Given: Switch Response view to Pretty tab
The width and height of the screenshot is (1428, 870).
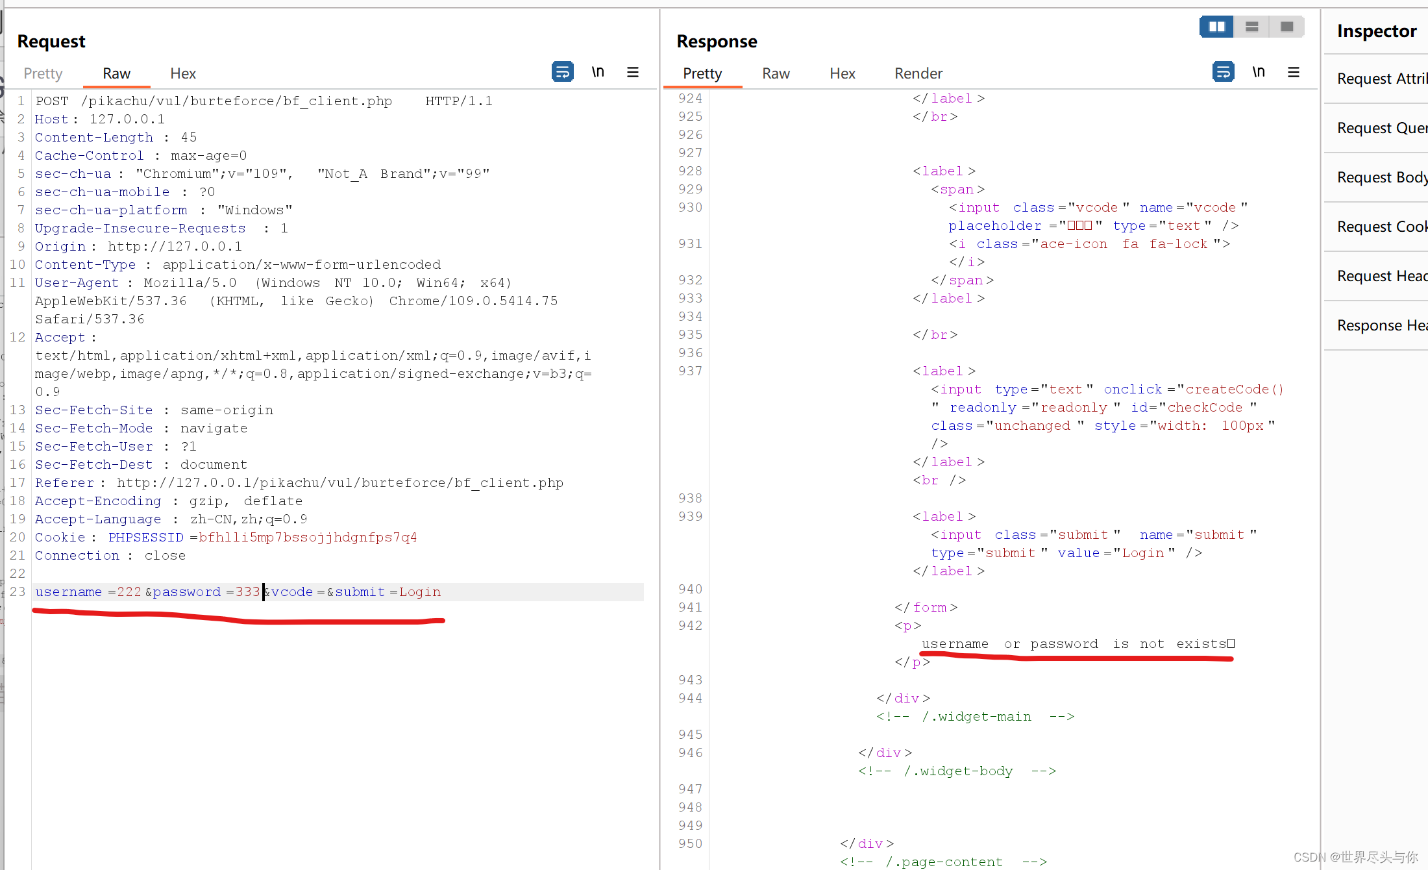Looking at the screenshot, I should pyautogui.click(x=702, y=73).
